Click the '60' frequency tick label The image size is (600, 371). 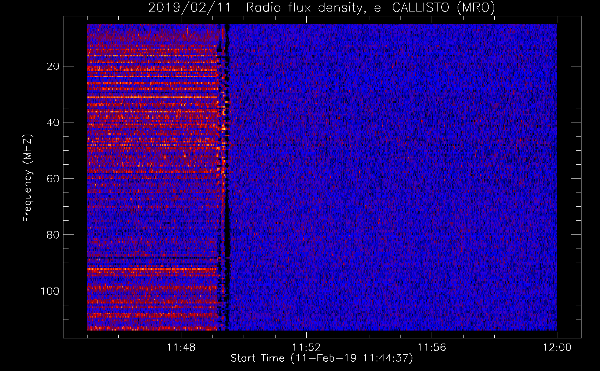point(53,179)
